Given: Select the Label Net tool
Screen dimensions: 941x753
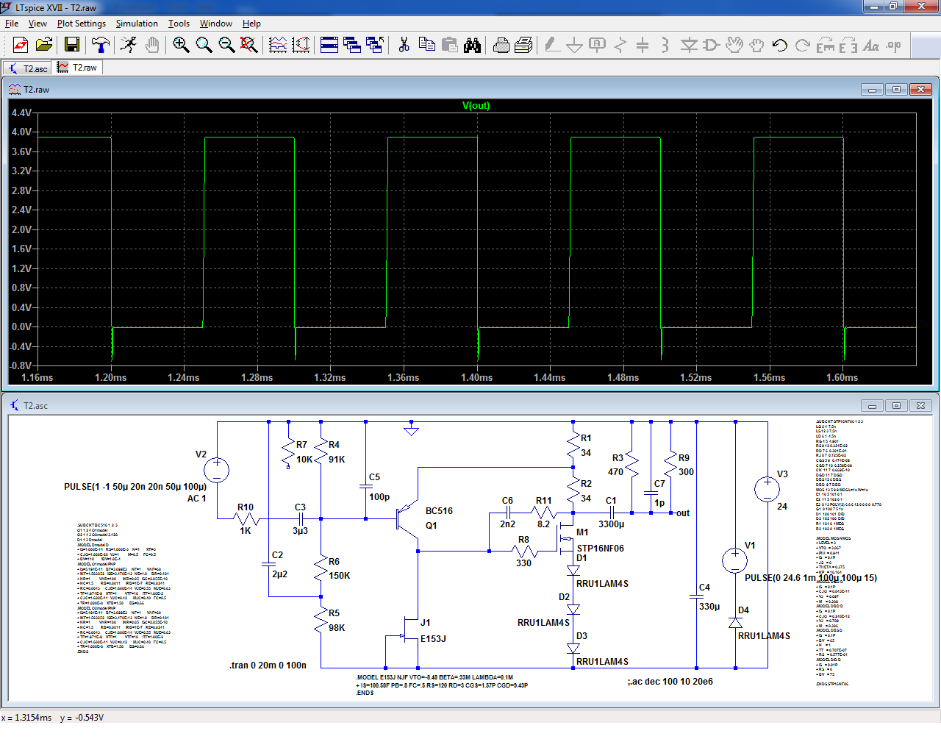Looking at the screenshot, I should (x=597, y=46).
